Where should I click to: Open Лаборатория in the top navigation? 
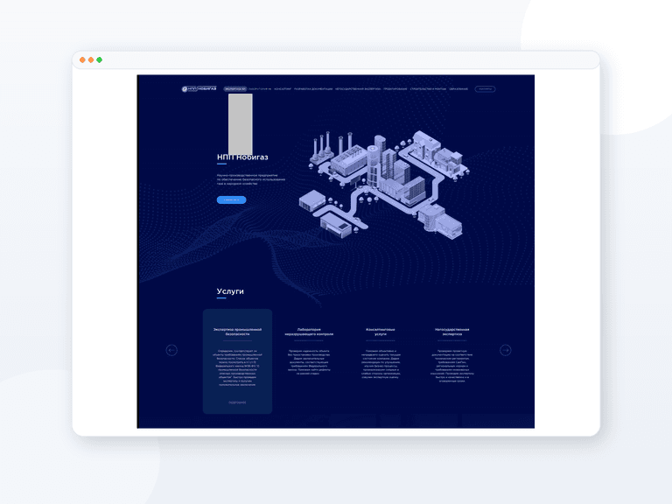[x=260, y=89]
